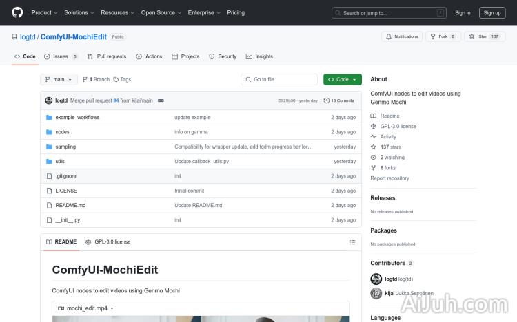Click the commit message ellipsis icon
Screen dimensions: 517x322
point(161,100)
